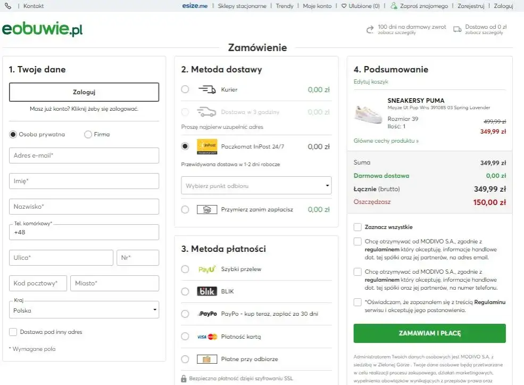This screenshot has width=524, height=385.
Task: Enable Dostawa pod inny adres
Action: pyautogui.click(x=12, y=332)
